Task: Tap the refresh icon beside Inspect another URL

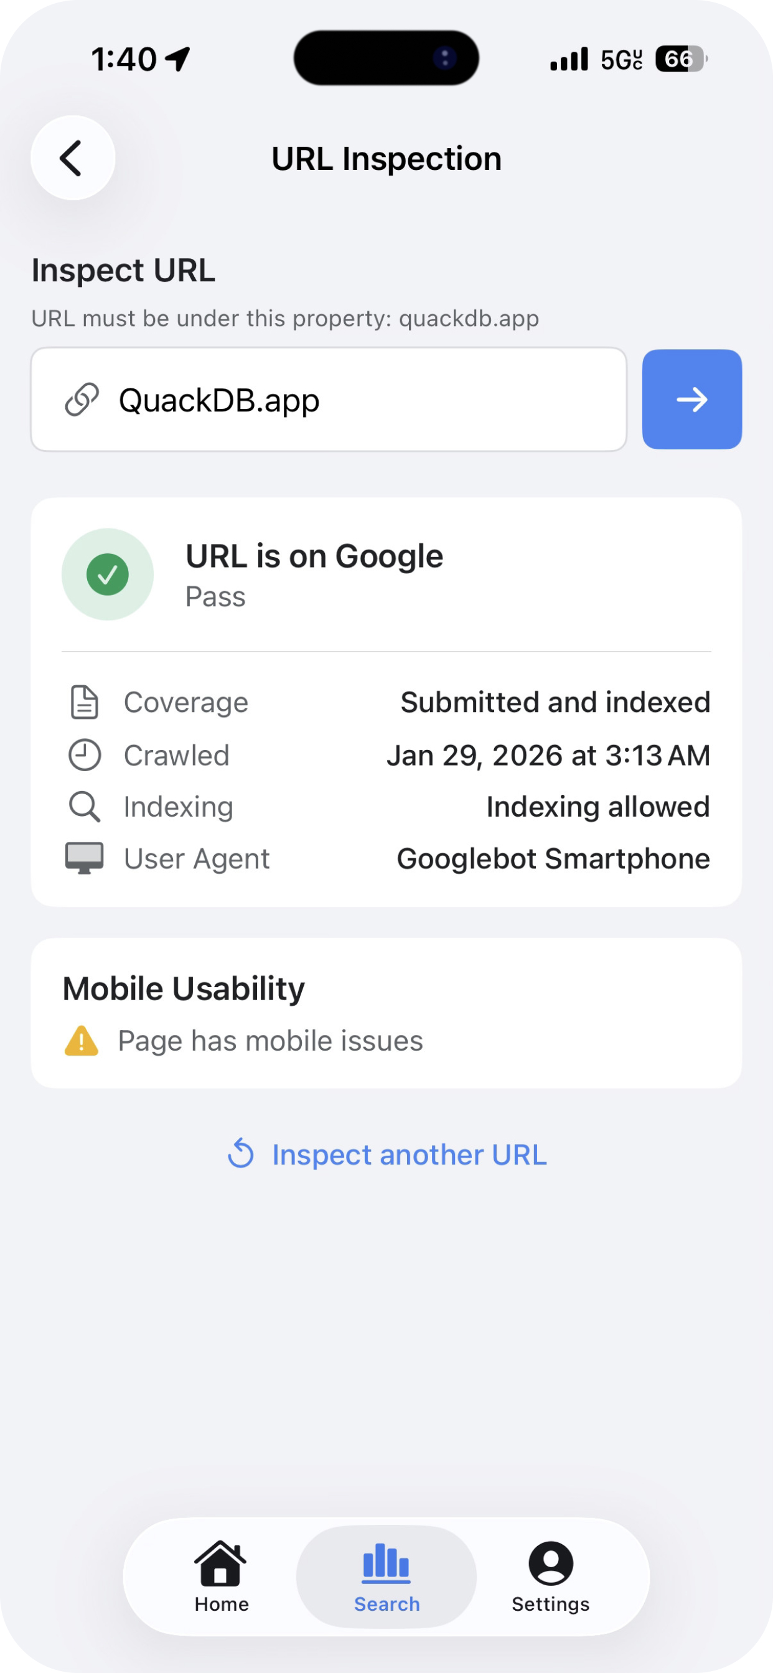Action: pyautogui.click(x=241, y=1154)
